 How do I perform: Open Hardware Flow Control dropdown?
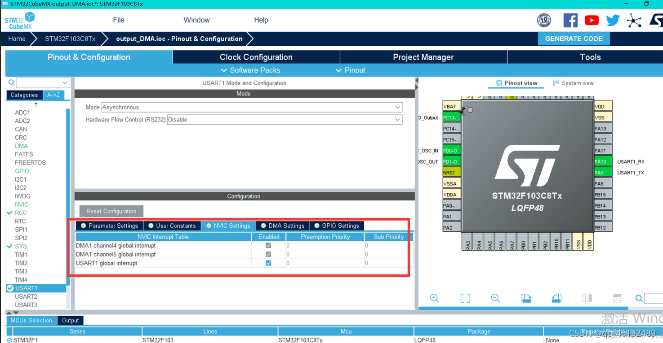point(285,120)
